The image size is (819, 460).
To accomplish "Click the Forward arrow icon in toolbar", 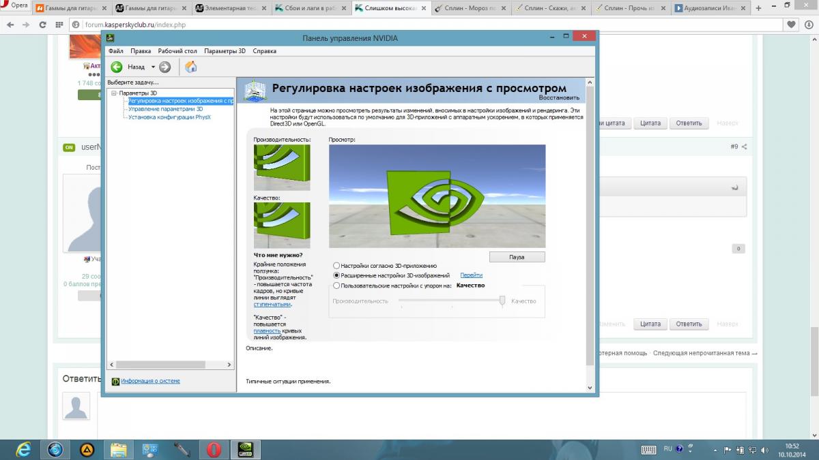I will (x=164, y=67).
